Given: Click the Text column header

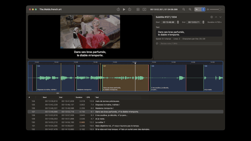Looking at the screenshot, I should coord(97,97).
